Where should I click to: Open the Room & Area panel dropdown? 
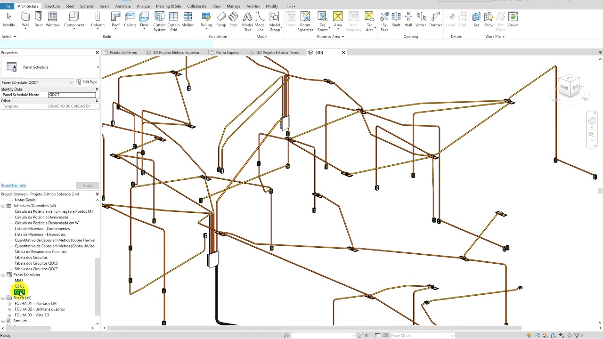click(x=330, y=36)
